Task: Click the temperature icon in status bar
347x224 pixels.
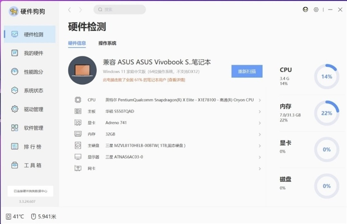Action: coord(8,217)
